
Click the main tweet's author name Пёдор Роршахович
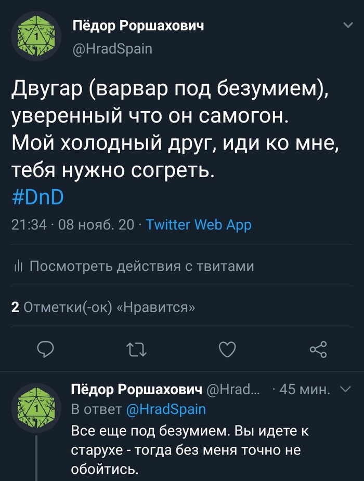click(x=138, y=26)
